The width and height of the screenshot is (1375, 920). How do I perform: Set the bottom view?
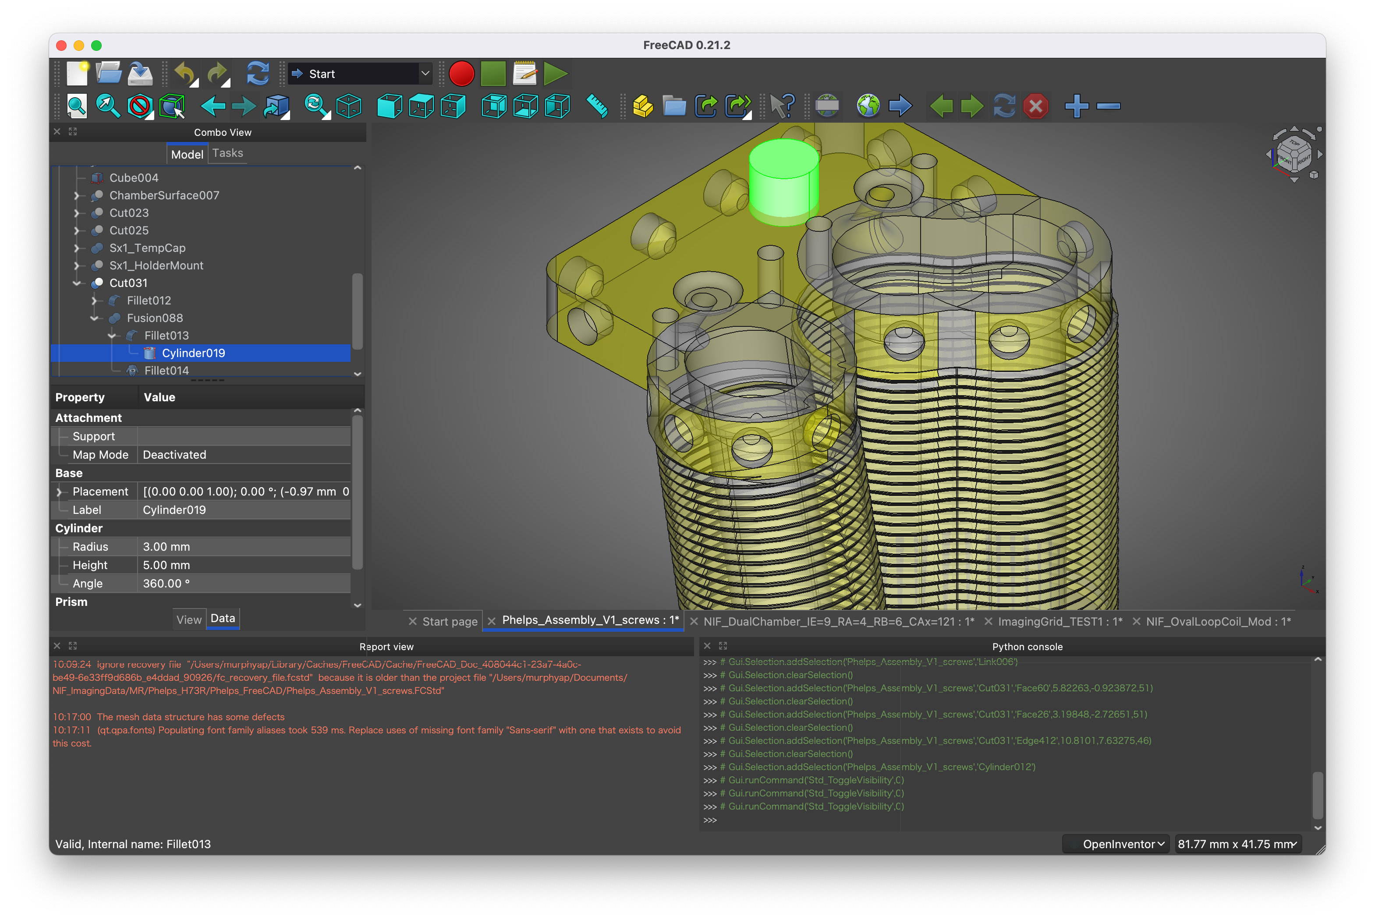525,106
